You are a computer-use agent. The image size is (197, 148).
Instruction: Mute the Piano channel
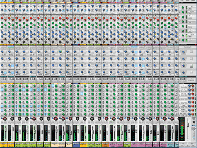67,123
